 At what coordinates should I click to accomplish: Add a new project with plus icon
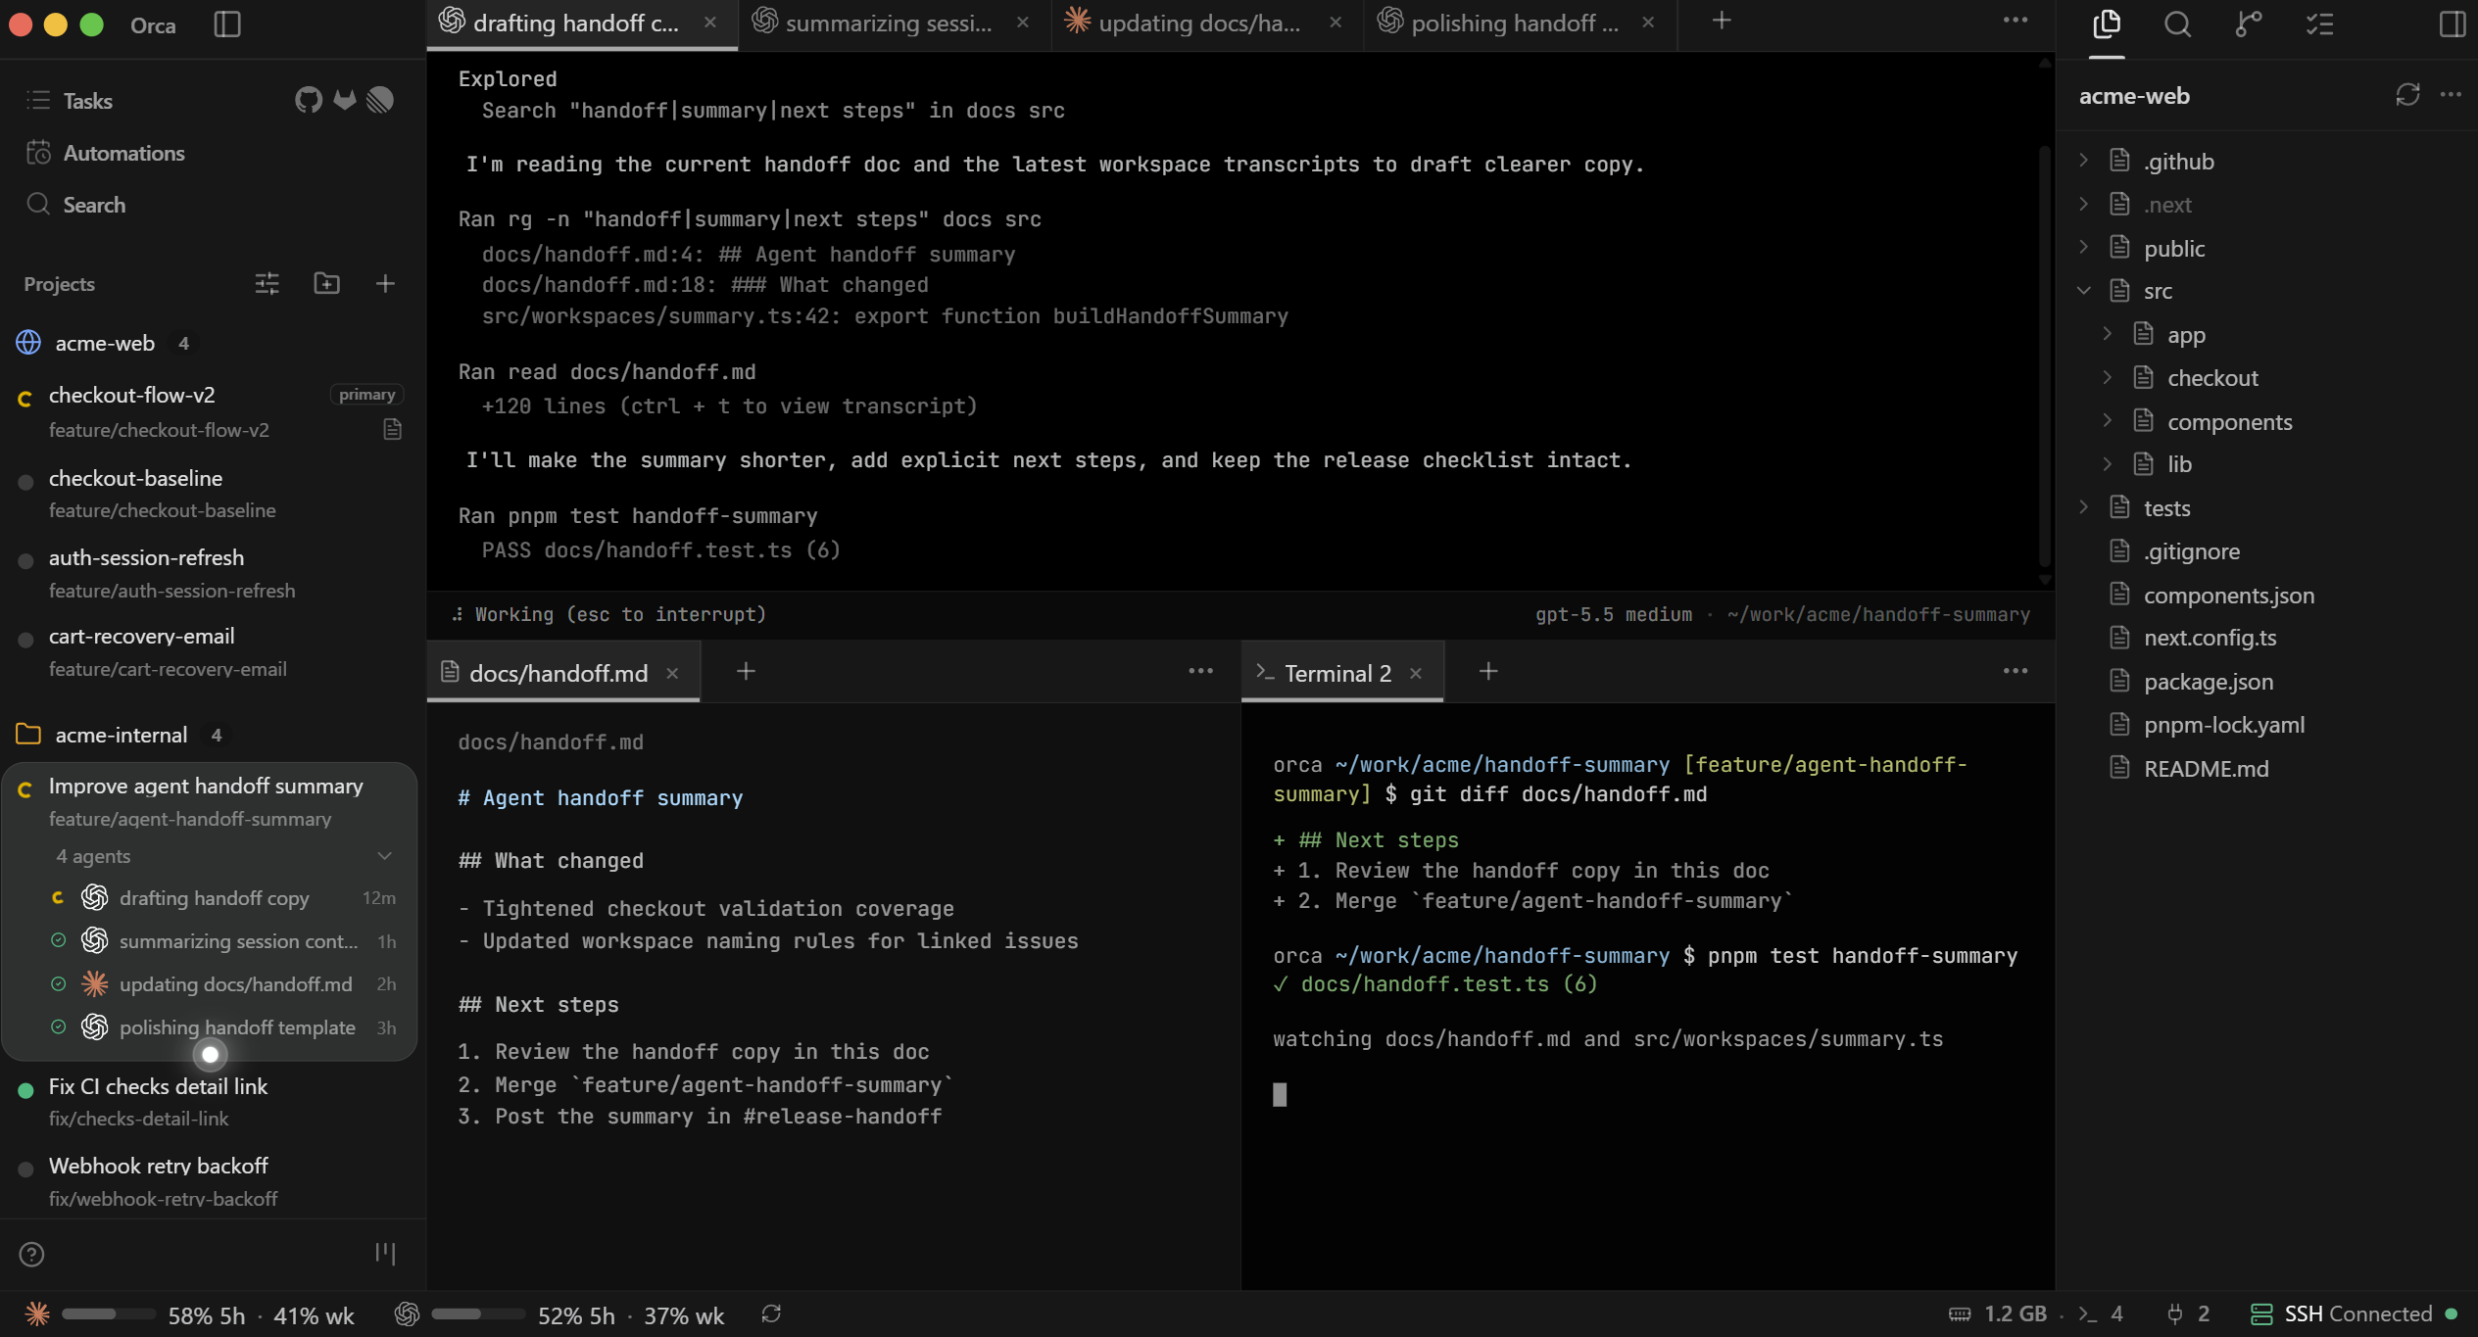385,284
